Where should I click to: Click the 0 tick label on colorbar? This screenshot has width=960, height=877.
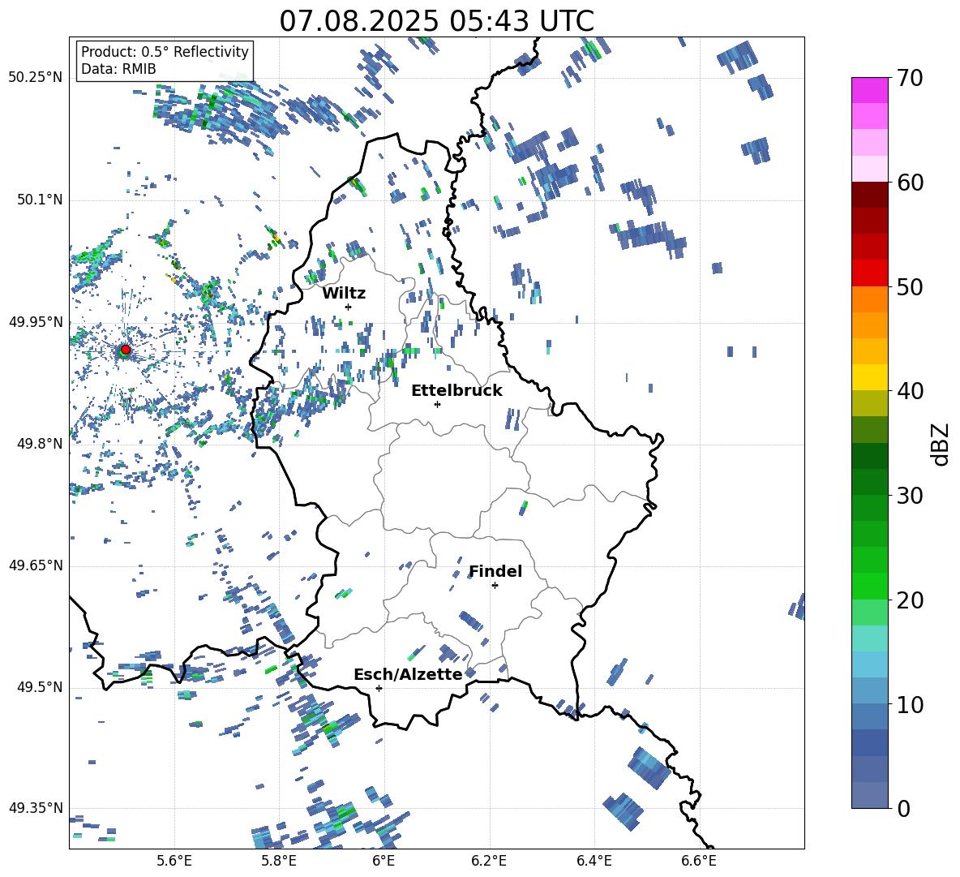click(904, 809)
